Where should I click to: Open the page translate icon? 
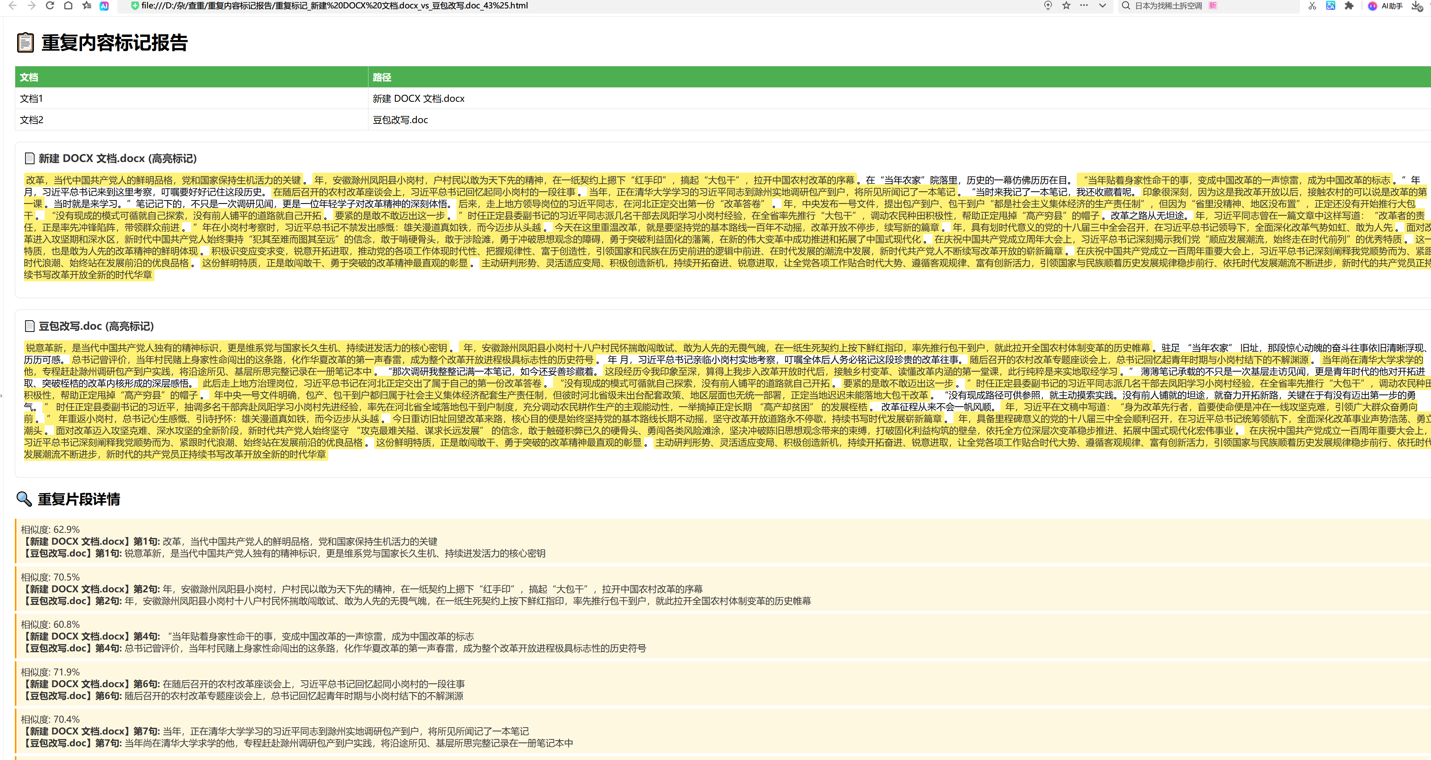(x=1330, y=6)
